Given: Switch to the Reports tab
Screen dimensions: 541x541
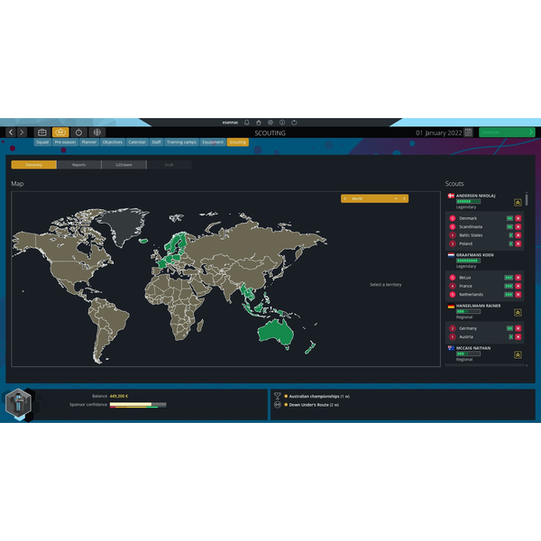Looking at the screenshot, I should pos(78,165).
